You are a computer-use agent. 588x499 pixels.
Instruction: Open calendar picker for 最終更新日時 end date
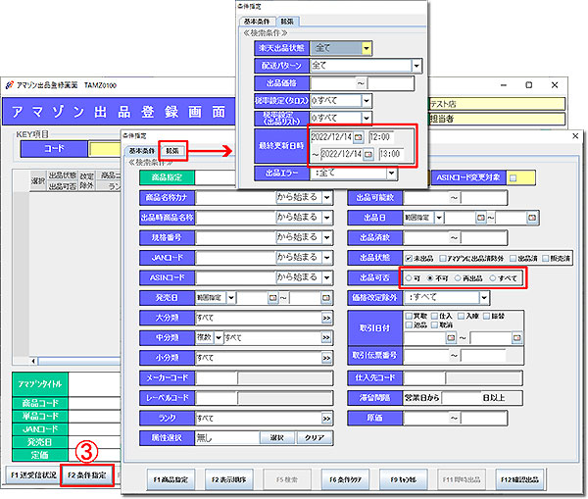(x=369, y=154)
